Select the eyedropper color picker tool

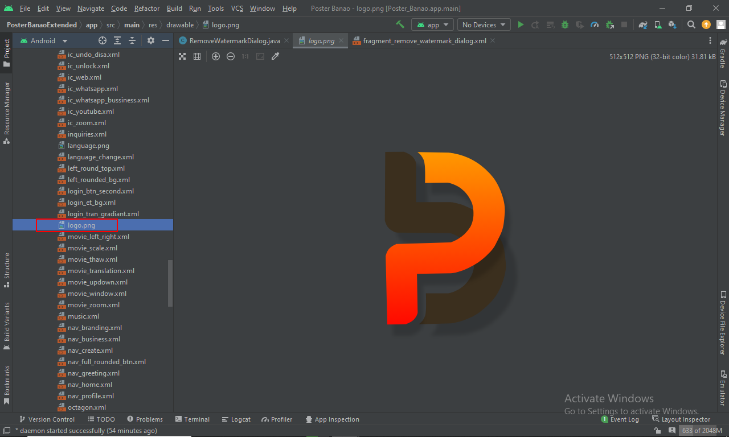click(x=275, y=56)
